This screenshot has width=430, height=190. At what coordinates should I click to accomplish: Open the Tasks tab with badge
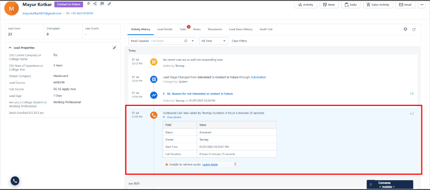pyautogui.click(x=183, y=29)
